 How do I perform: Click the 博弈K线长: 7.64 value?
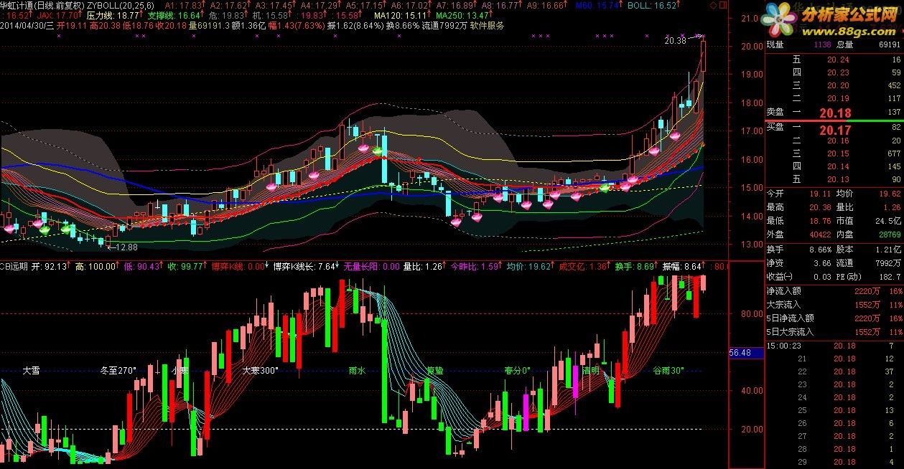304,266
